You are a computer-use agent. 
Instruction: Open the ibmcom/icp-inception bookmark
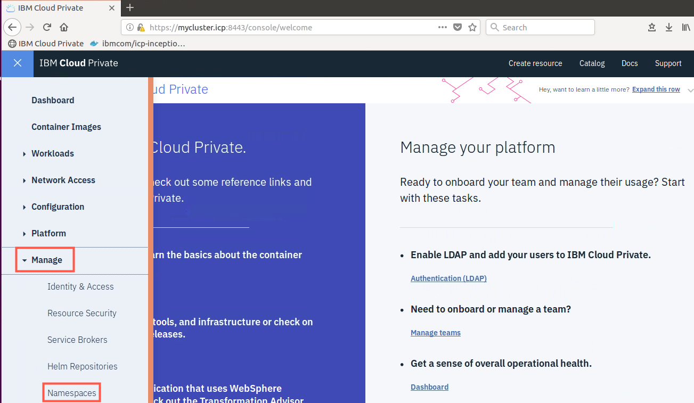137,44
